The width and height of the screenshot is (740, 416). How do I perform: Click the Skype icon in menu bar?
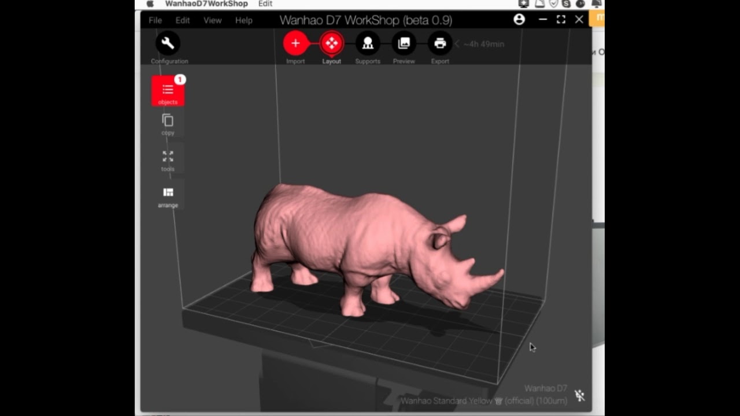pos(567,3)
